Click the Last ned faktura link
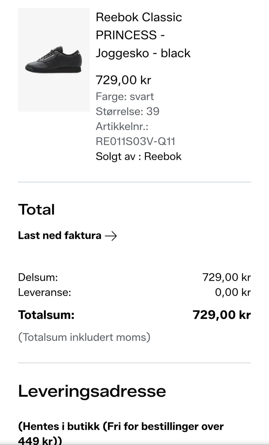 coord(60,236)
